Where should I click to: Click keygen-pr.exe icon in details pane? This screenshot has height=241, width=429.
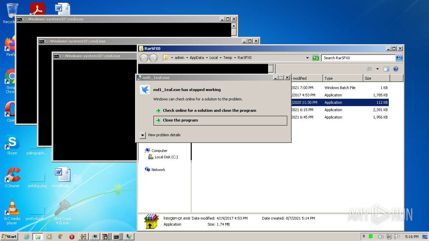point(151,222)
